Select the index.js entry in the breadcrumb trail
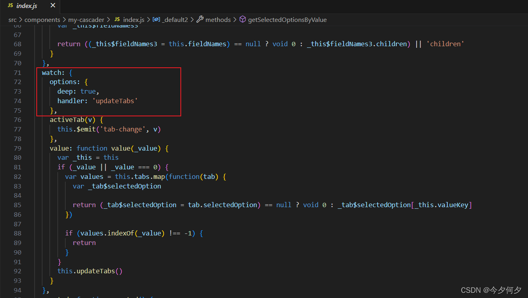Image resolution: width=528 pixels, height=298 pixels. (134, 20)
